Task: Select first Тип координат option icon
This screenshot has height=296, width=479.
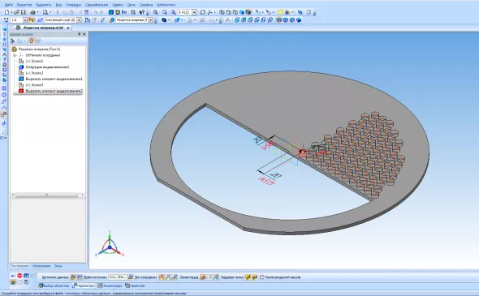Action: point(162,277)
